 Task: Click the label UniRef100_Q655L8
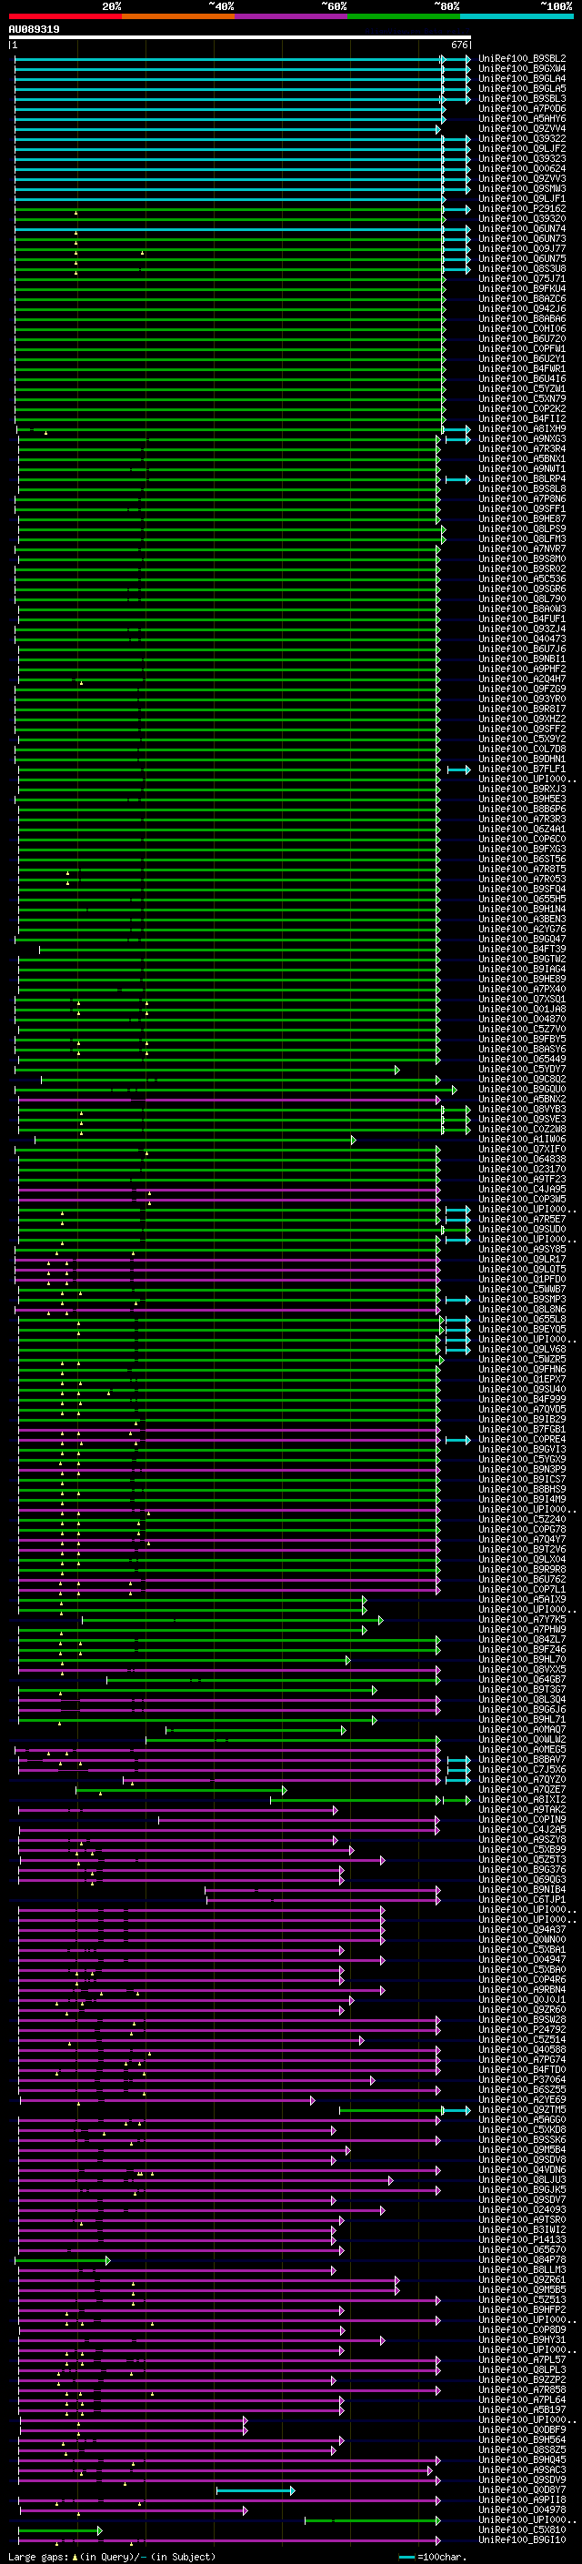tap(522, 1319)
